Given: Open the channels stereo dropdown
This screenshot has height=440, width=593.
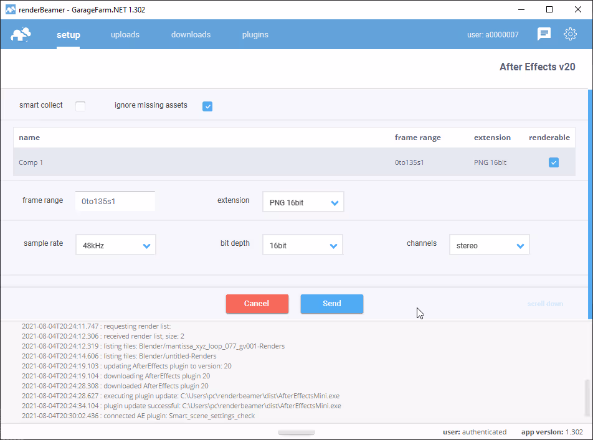Looking at the screenshot, I should click(x=490, y=245).
